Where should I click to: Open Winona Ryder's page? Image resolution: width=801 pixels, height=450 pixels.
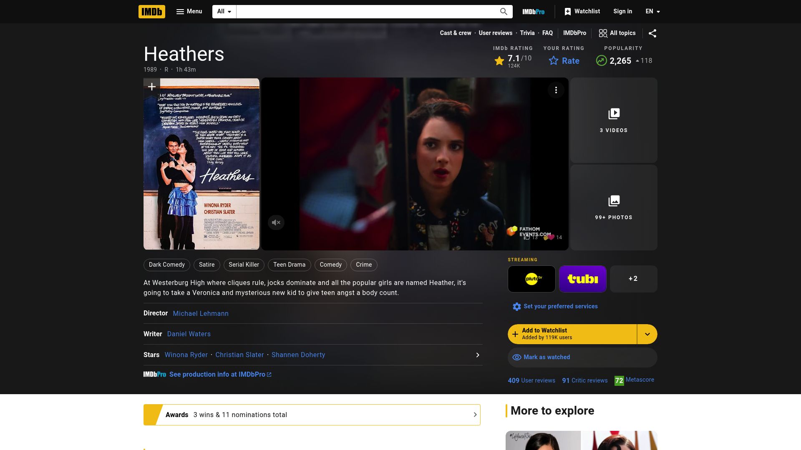click(186, 355)
